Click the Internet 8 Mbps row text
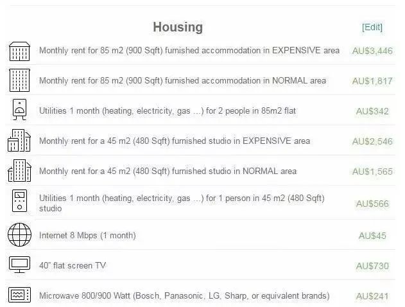Screen dimensions: 405x307 pyautogui.click(x=87, y=236)
